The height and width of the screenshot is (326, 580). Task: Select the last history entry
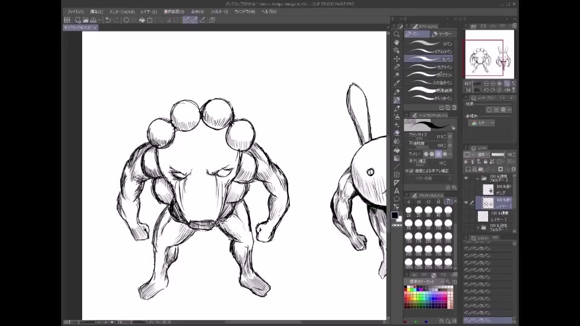488,320
